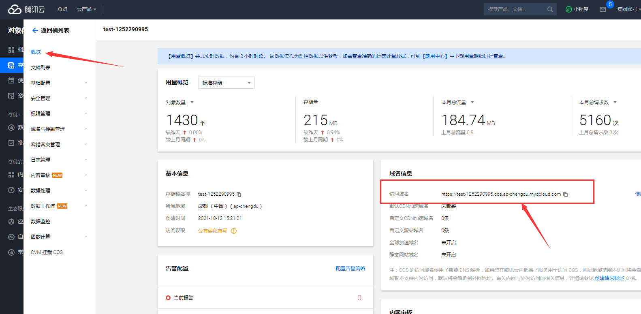Click the back arrow to bucket list
The image size is (641, 314).
point(35,30)
